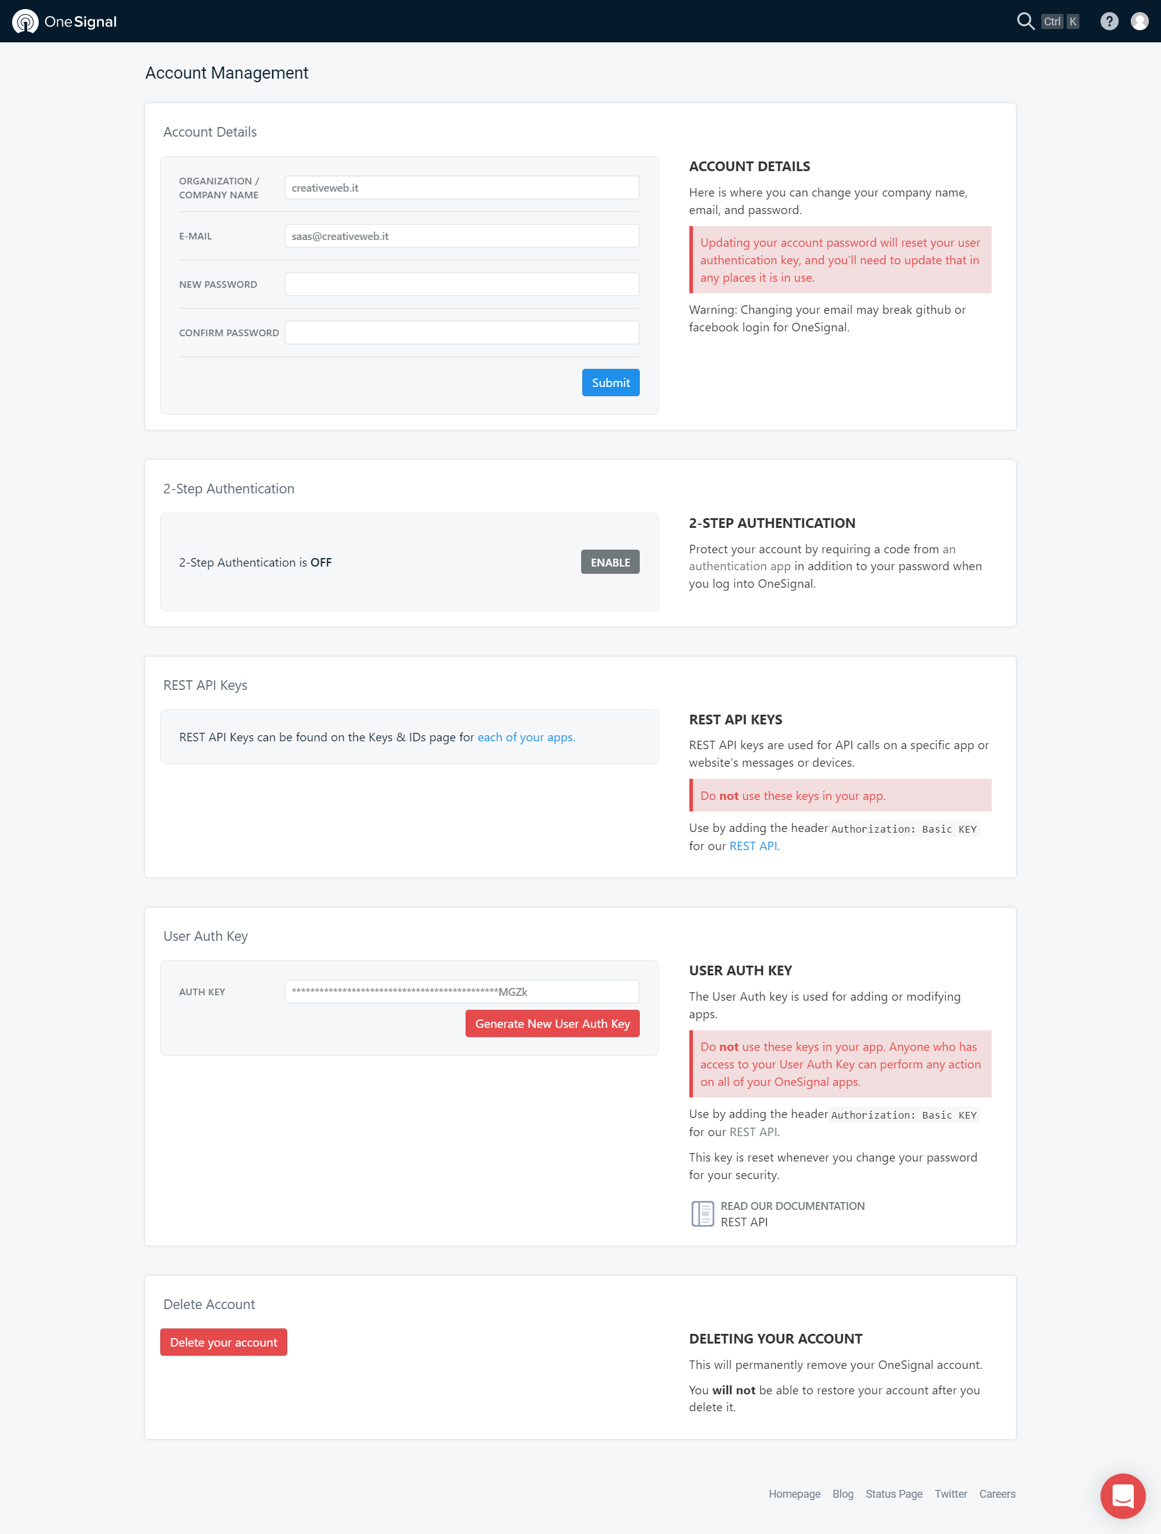Enable 2-Step Authentication toggle

pyautogui.click(x=610, y=561)
